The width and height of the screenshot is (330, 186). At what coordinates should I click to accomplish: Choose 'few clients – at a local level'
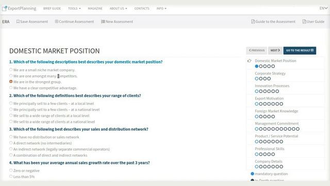pos(11,103)
